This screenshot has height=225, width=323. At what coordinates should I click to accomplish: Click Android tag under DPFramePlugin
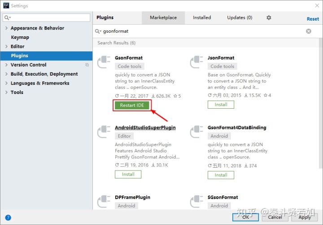coord(127,206)
